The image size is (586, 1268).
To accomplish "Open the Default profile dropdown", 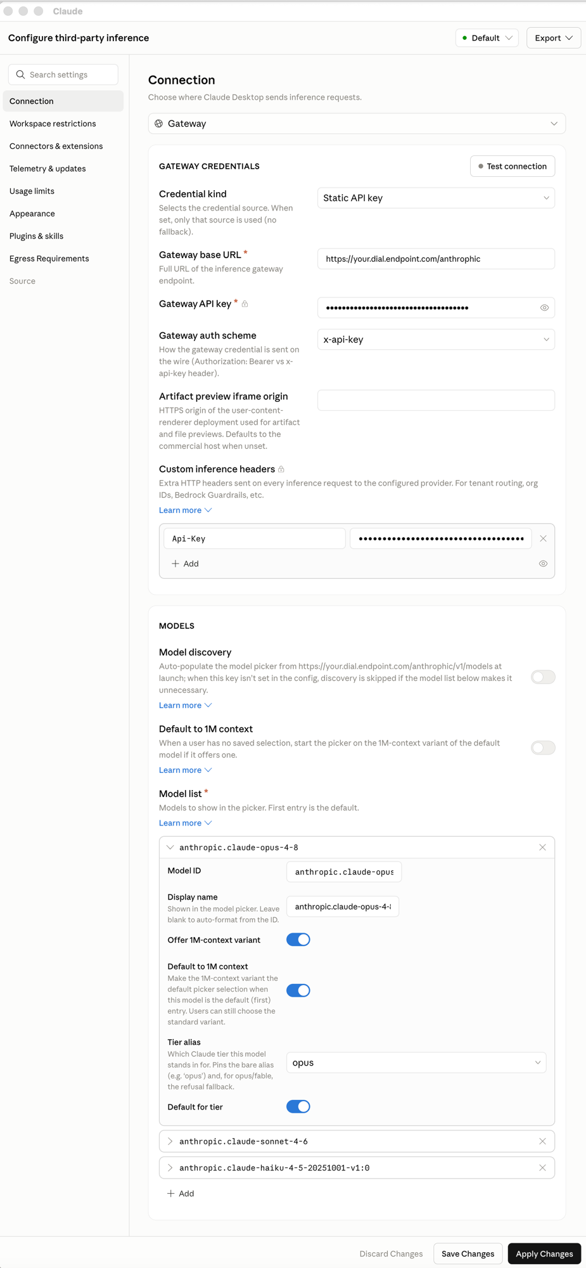I will pyautogui.click(x=487, y=38).
